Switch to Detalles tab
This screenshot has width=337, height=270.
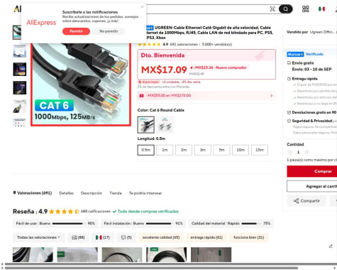66,193
